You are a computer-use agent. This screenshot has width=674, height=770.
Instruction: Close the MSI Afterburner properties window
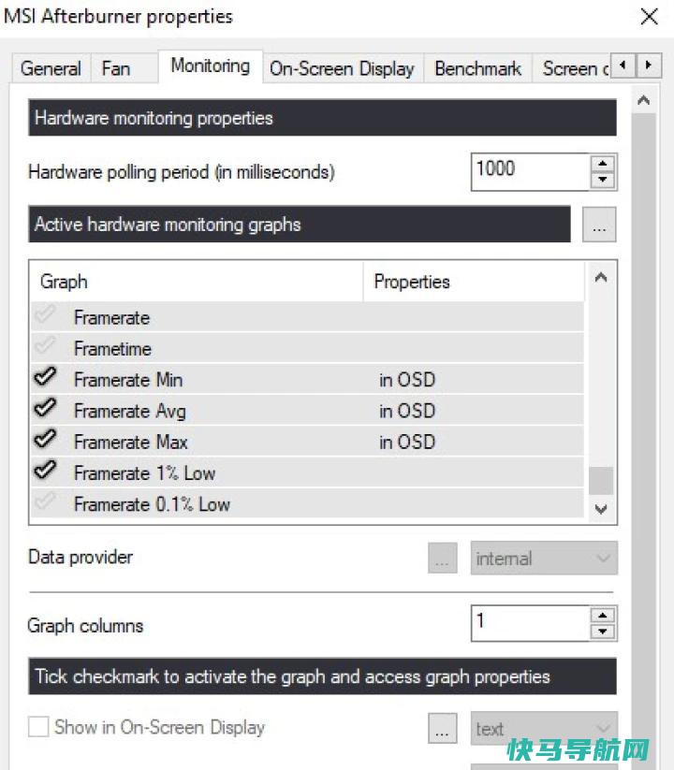click(x=650, y=16)
